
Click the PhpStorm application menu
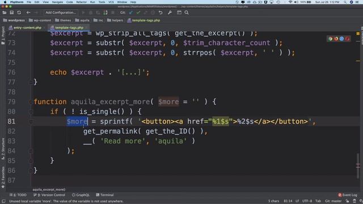(16, 2)
